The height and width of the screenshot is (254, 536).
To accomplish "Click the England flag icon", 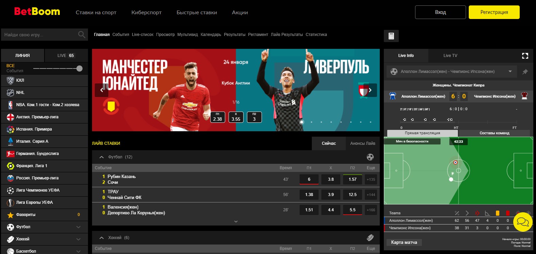I will tap(11, 117).
